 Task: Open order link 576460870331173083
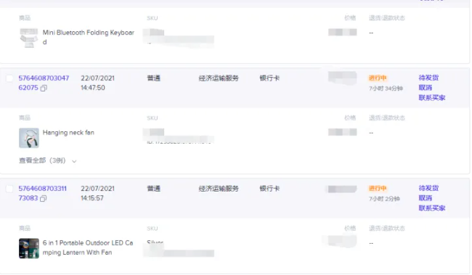pyautogui.click(x=42, y=193)
